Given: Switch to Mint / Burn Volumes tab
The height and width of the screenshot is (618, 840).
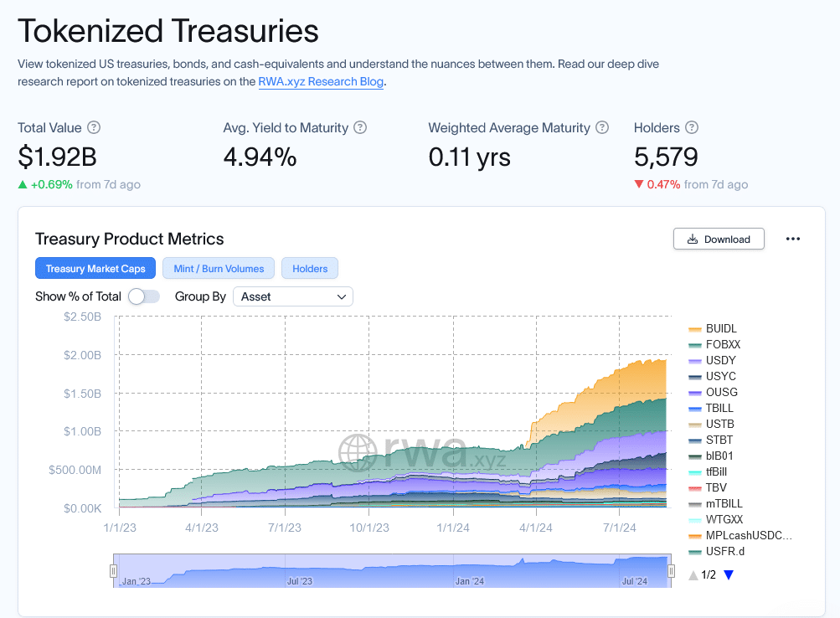Looking at the screenshot, I should pyautogui.click(x=219, y=268).
